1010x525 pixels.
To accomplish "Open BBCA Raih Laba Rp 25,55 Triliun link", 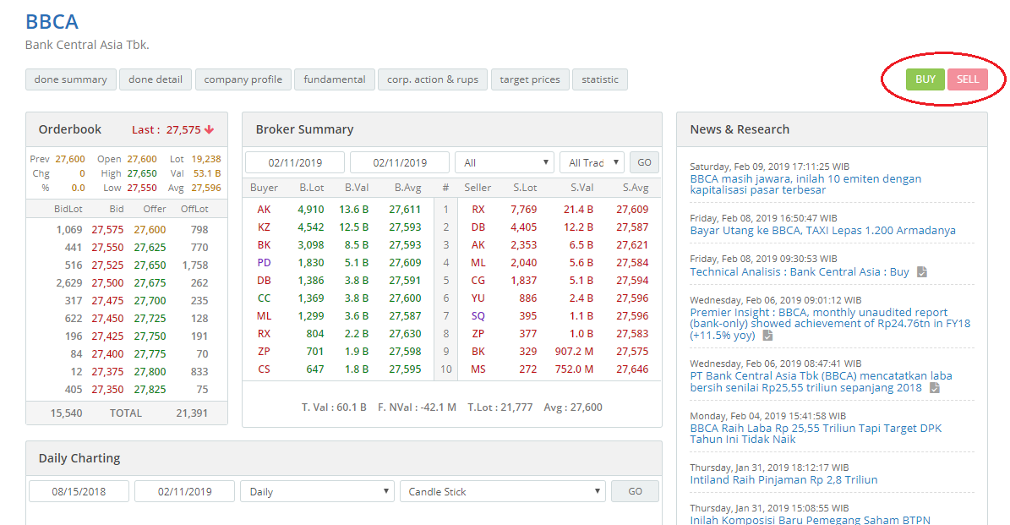I will [816, 434].
